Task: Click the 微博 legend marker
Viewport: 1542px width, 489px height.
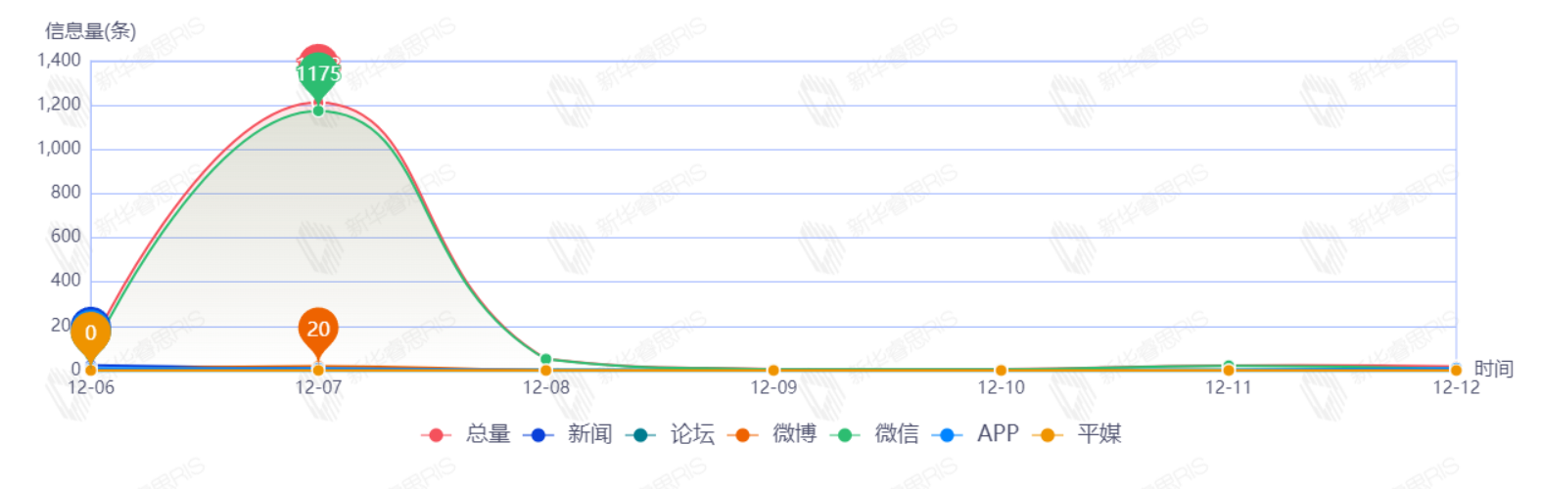Action: pos(743,434)
